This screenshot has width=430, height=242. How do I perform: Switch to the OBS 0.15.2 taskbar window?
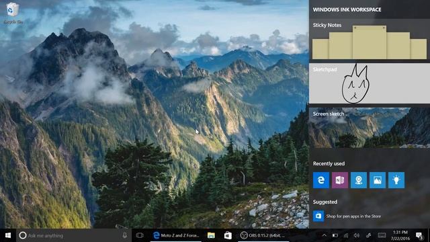[x=263, y=235]
